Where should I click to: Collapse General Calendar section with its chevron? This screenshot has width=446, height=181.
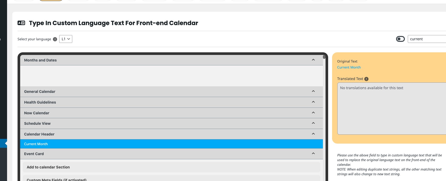pyautogui.click(x=313, y=91)
